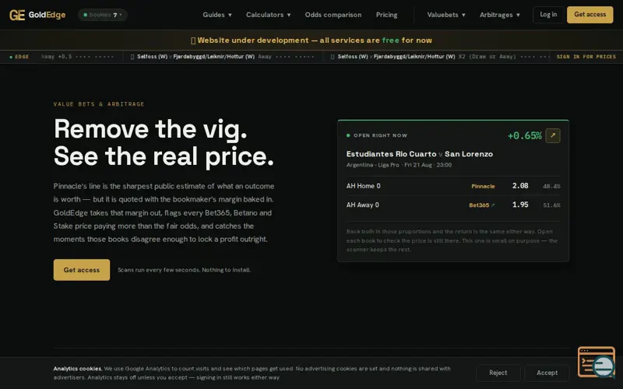Open the arrow icon beside +0.65%
Image resolution: width=623 pixels, height=389 pixels.
click(553, 135)
